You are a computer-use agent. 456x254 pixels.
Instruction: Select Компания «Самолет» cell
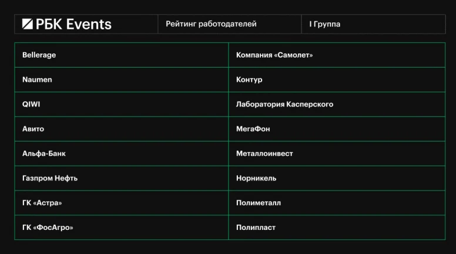pyautogui.click(x=337, y=55)
